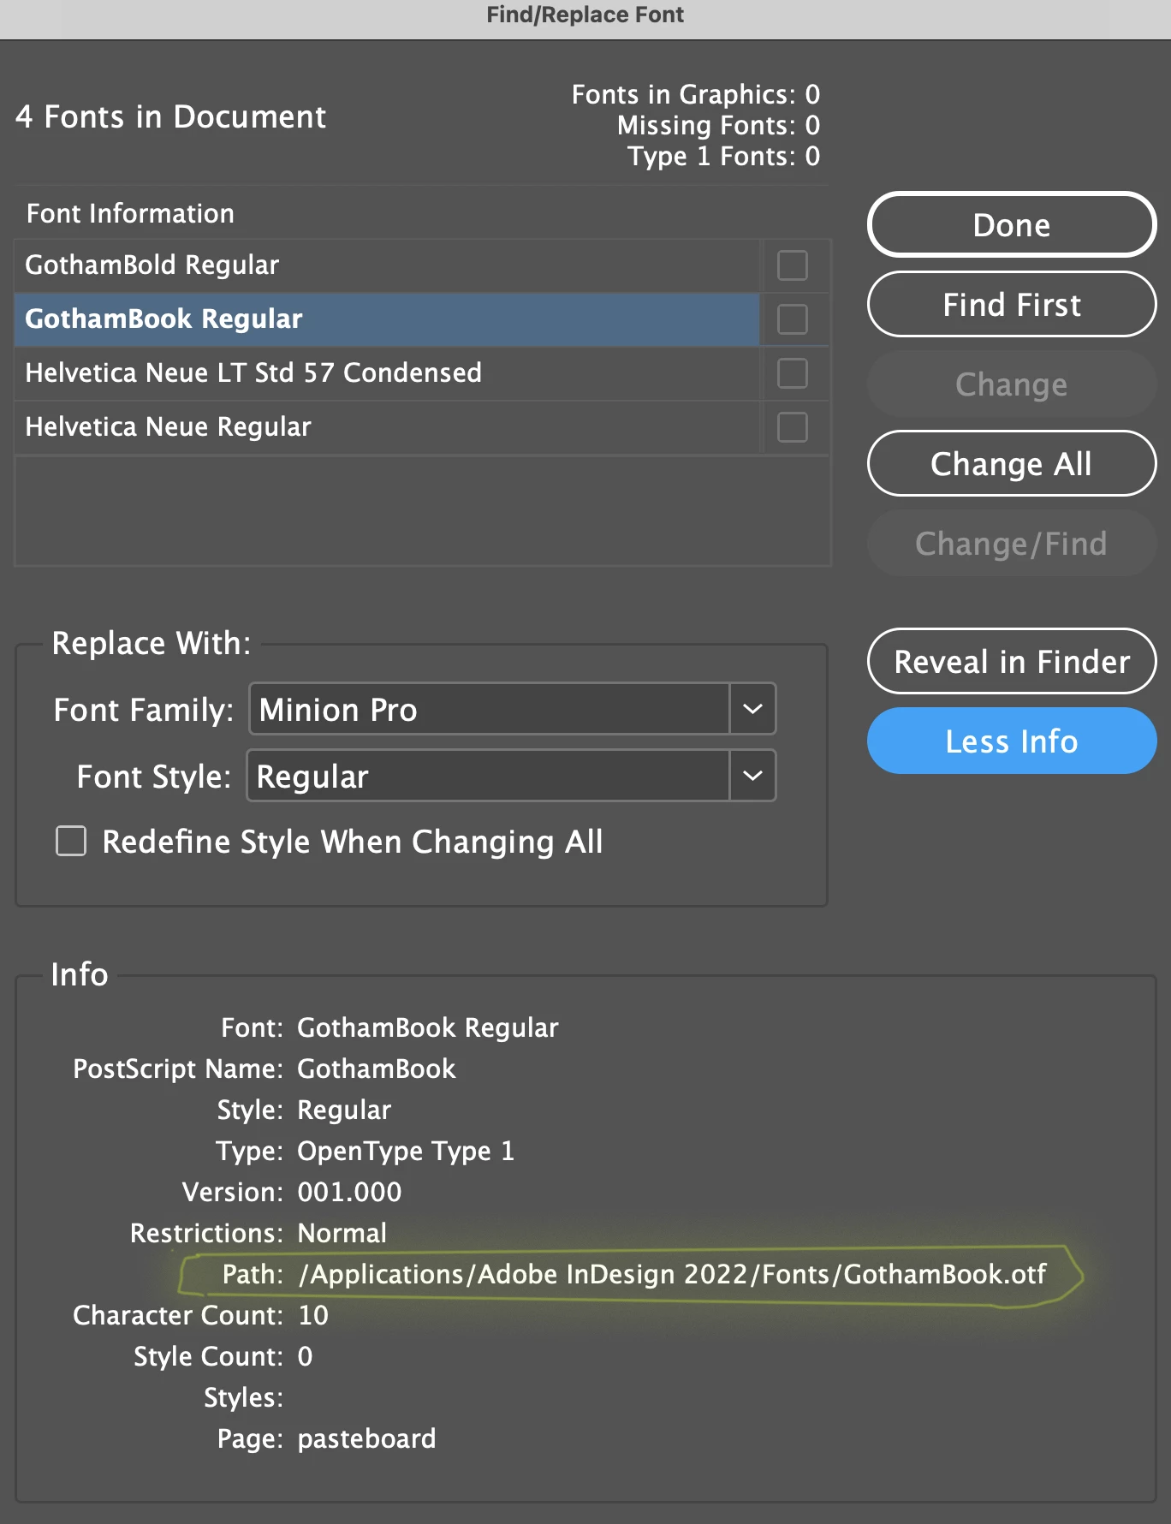The width and height of the screenshot is (1171, 1524).
Task: Click the Done button
Action: [1012, 224]
